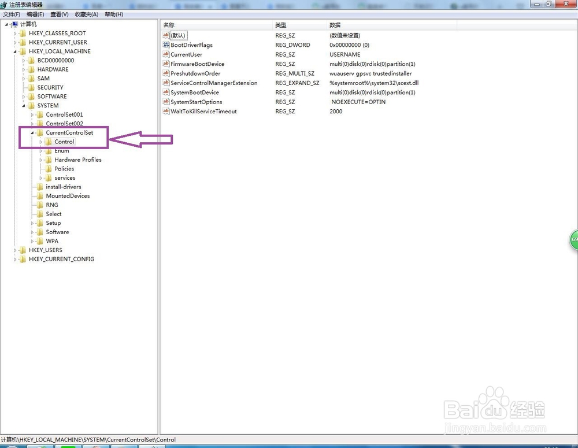Click the 数据 column header
Viewport: 578px width, 448px height.
pos(392,25)
